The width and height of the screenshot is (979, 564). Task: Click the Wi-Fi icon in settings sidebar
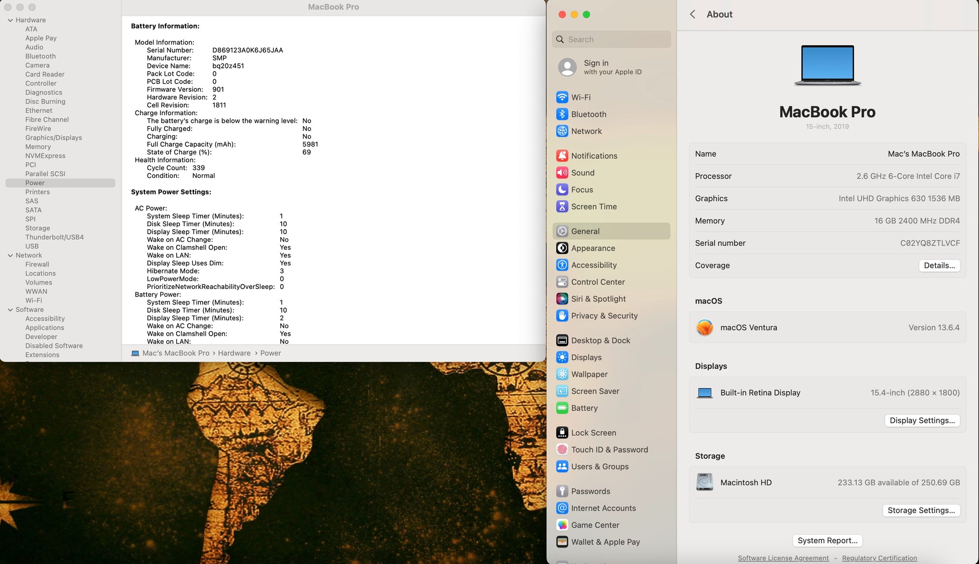pyautogui.click(x=562, y=97)
